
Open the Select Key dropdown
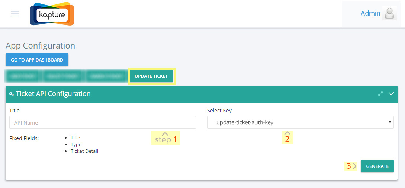pyautogui.click(x=300, y=122)
